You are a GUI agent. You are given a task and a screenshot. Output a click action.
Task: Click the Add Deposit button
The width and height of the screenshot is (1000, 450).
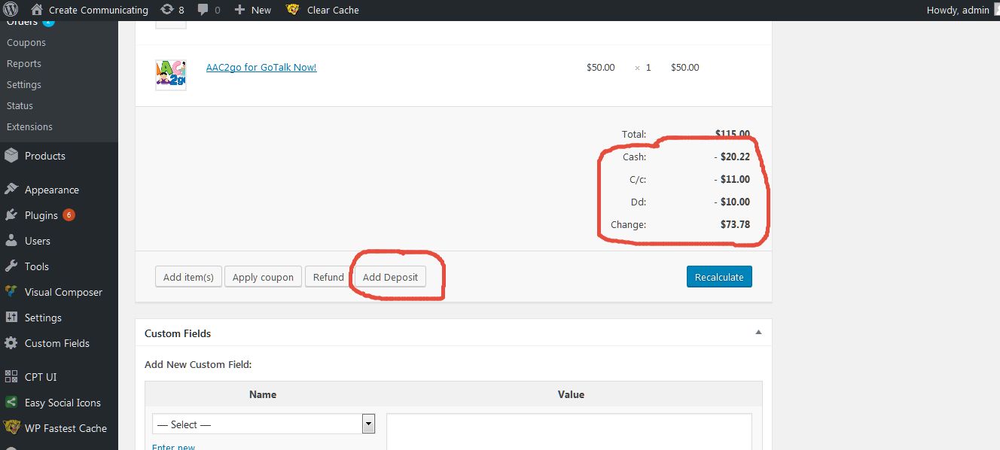click(390, 276)
